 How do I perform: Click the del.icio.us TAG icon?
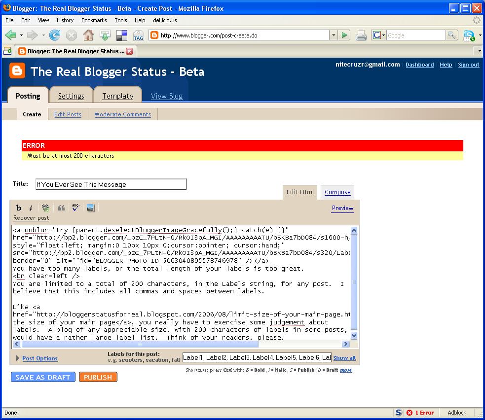tap(138, 35)
